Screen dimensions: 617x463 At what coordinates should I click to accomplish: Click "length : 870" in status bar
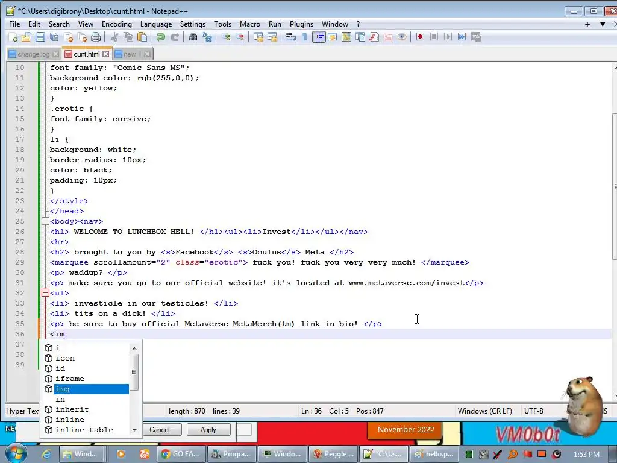click(x=187, y=411)
